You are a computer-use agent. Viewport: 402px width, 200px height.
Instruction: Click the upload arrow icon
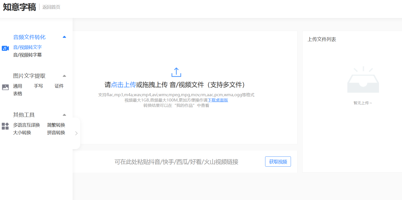[176, 72]
